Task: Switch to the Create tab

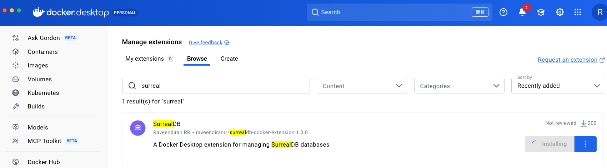Action: pyautogui.click(x=229, y=58)
